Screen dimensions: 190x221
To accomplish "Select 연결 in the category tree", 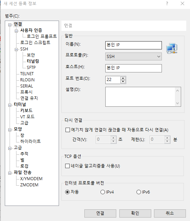I will (x=18, y=24).
